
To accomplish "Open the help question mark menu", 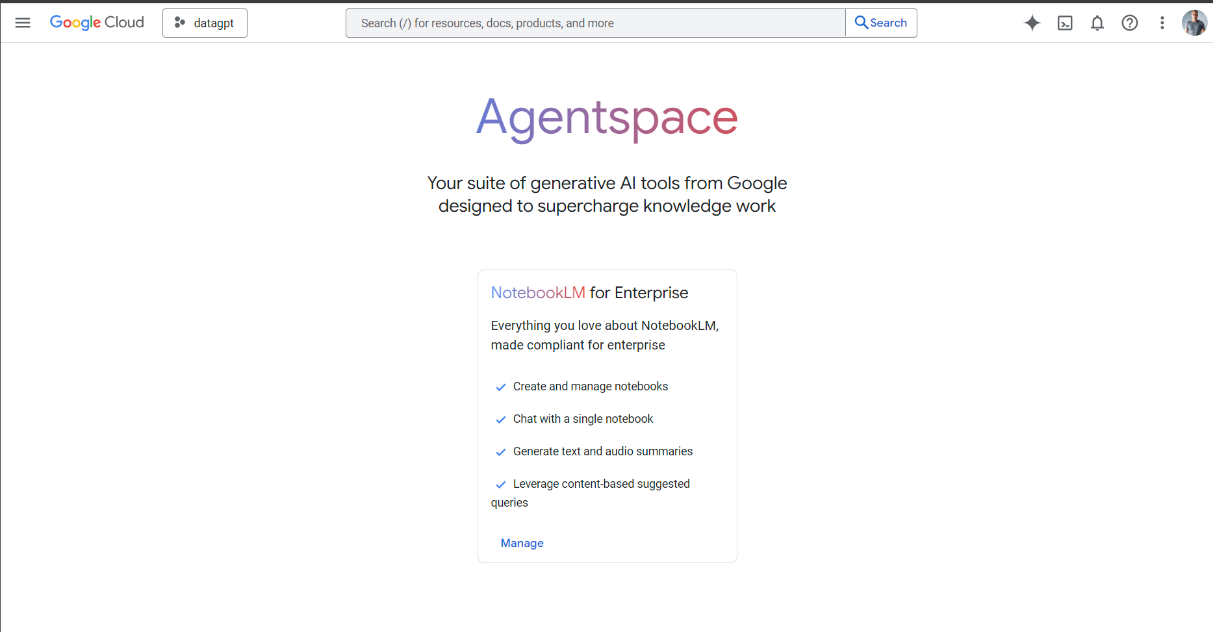I will [1130, 23].
